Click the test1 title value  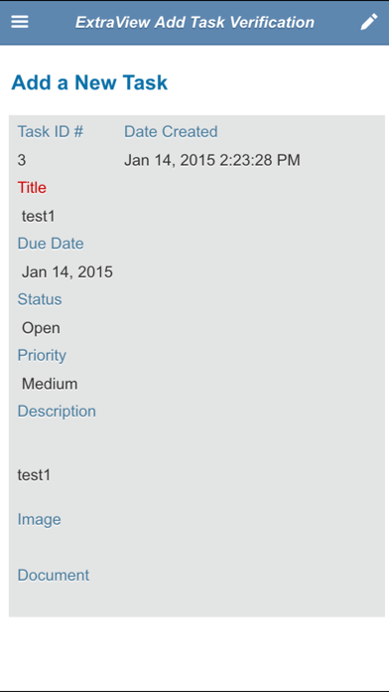pos(39,217)
